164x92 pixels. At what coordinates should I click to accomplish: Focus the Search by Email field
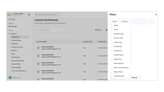tap(50, 30)
